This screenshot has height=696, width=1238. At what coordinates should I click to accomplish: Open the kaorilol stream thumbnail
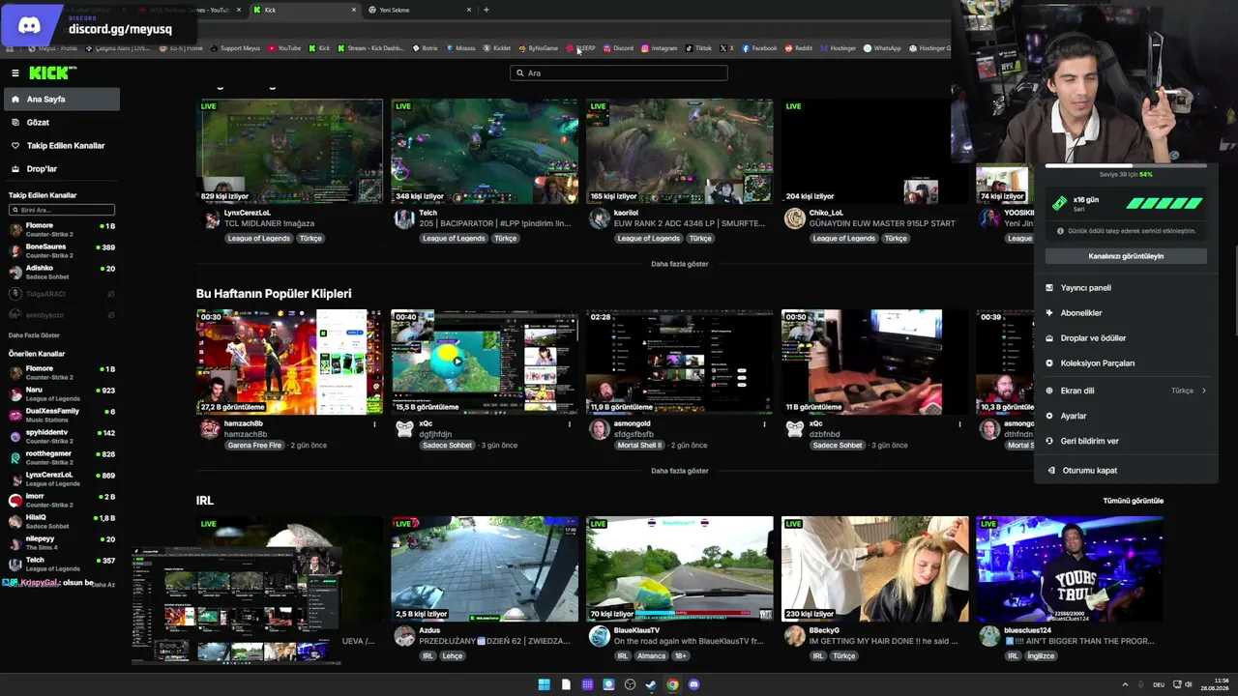tap(680, 151)
